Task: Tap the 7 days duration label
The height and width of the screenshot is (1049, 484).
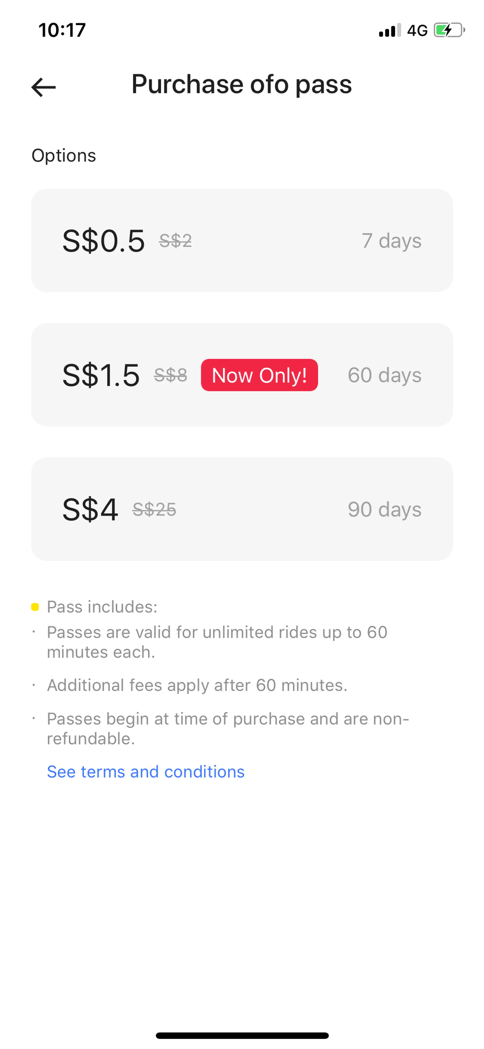Action: [391, 241]
